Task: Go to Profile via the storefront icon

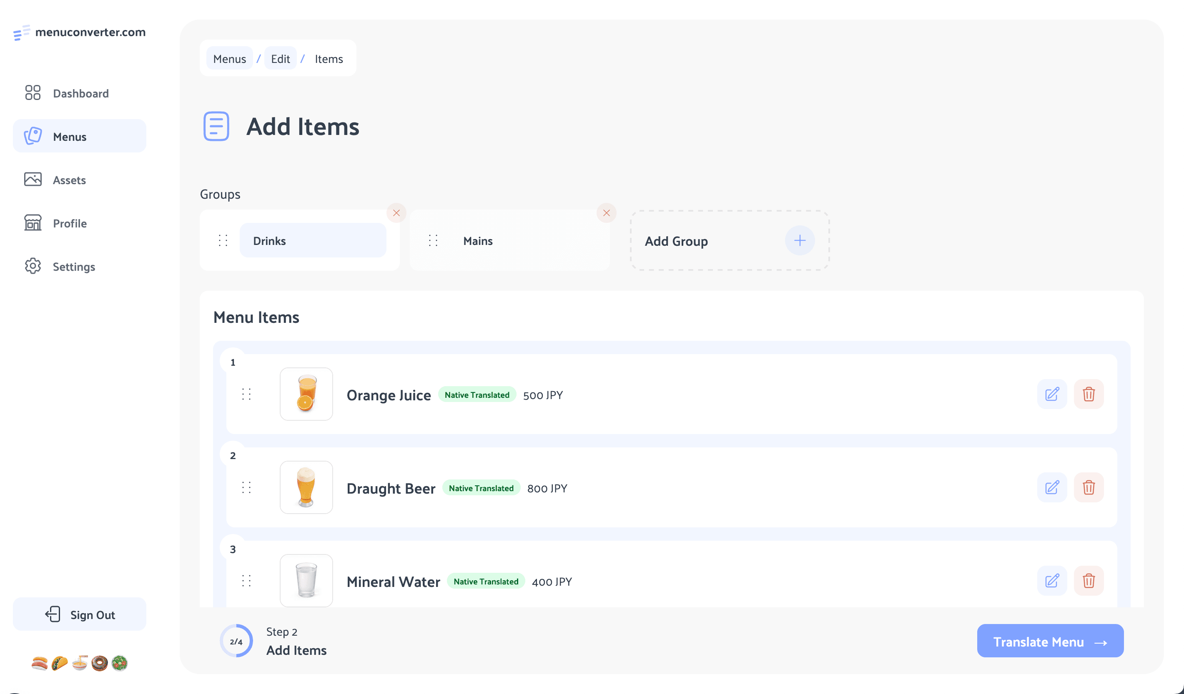Action: pos(33,223)
